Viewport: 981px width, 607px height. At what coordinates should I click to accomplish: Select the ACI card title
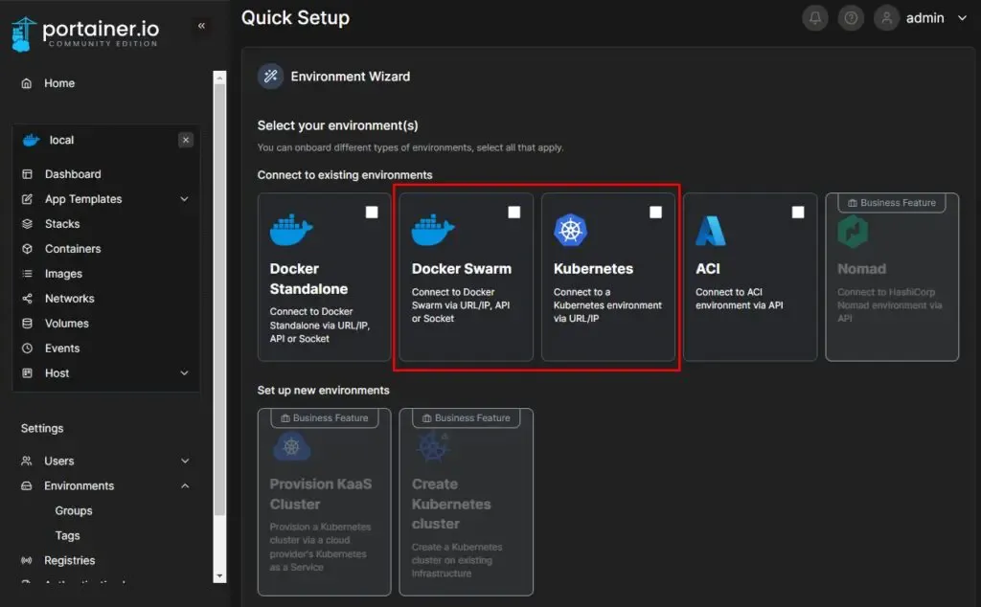click(708, 269)
